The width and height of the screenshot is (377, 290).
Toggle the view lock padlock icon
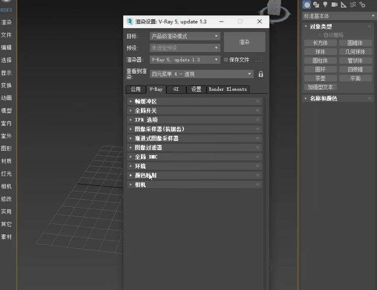tap(260, 74)
